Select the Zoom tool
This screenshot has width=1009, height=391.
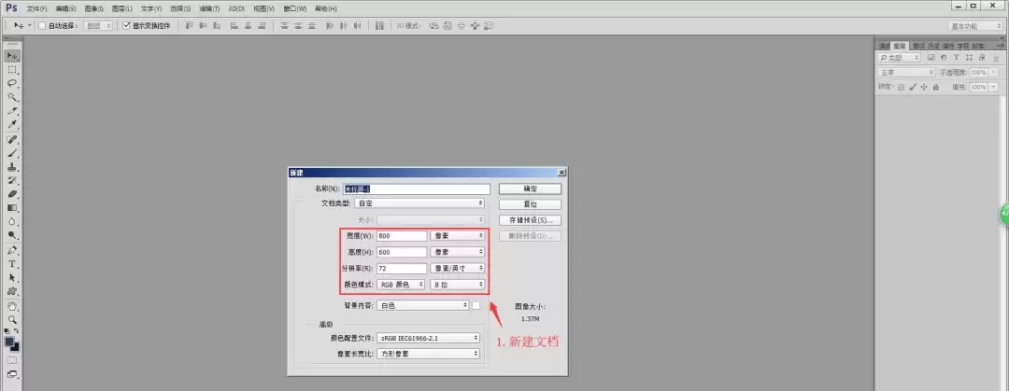(x=12, y=320)
